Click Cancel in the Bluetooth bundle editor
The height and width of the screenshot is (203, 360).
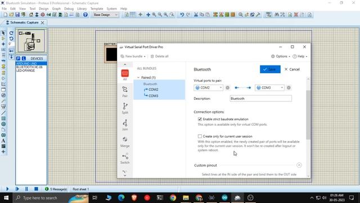[x=292, y=69]
